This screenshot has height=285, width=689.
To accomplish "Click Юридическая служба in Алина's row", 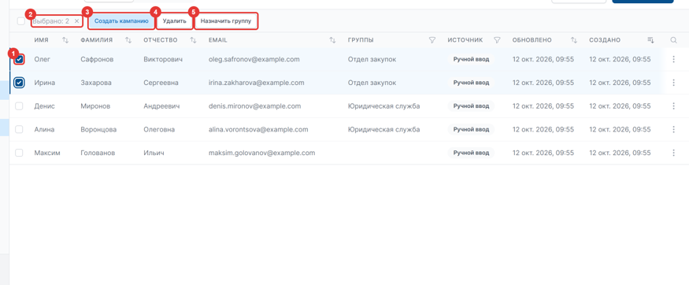I will point(383,130).
